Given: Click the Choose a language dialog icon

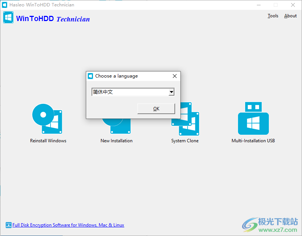Looking at the screenshot, I should click(x=90, y=76).
